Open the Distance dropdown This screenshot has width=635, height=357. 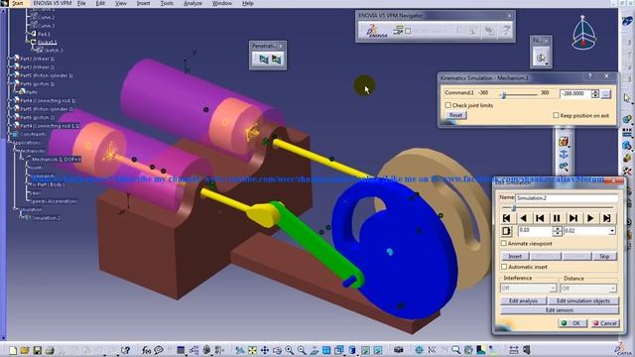588,289
